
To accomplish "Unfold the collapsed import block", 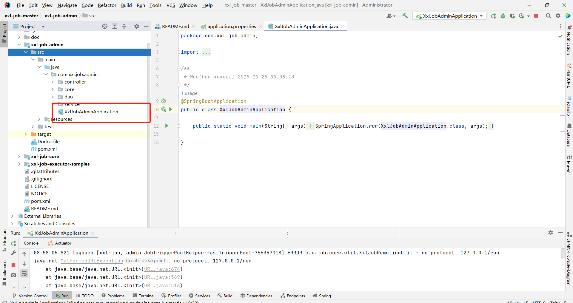I will [x=178, y=52].
